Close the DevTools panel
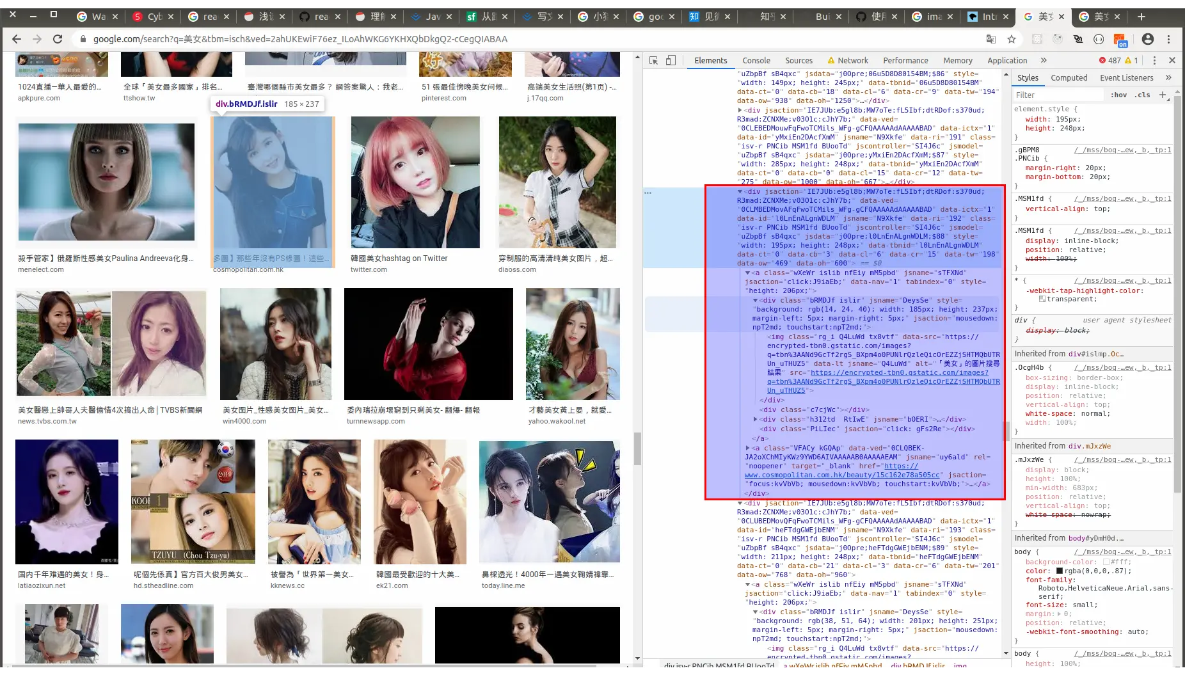Viewport: 1185px width, 675px height. coord(1172,60)
